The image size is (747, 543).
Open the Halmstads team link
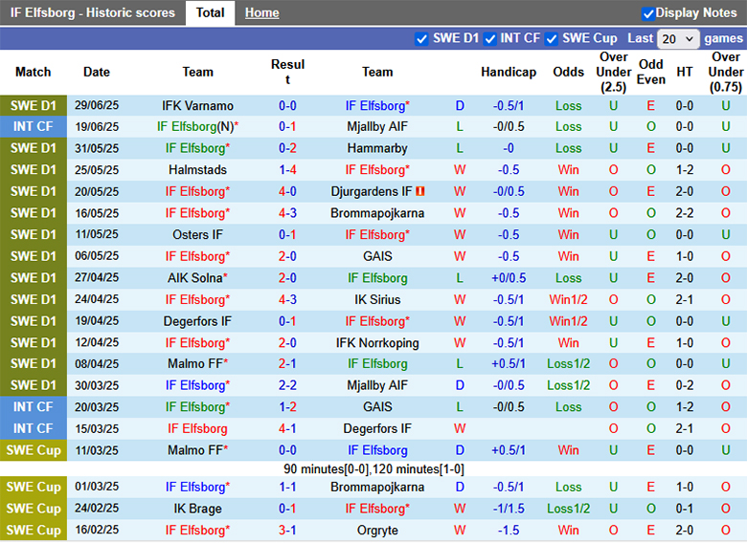pos(197,170)
